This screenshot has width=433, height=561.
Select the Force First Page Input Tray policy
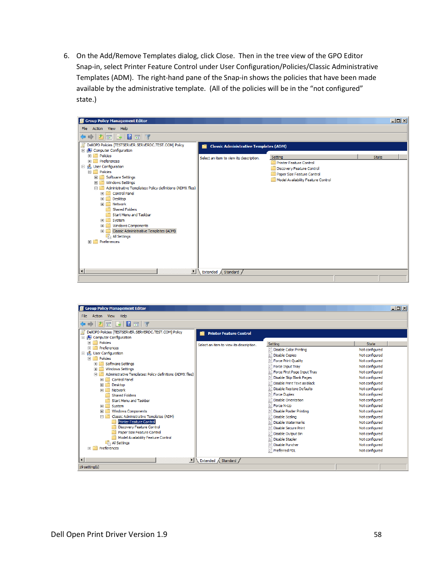click(x=295, y=372)
